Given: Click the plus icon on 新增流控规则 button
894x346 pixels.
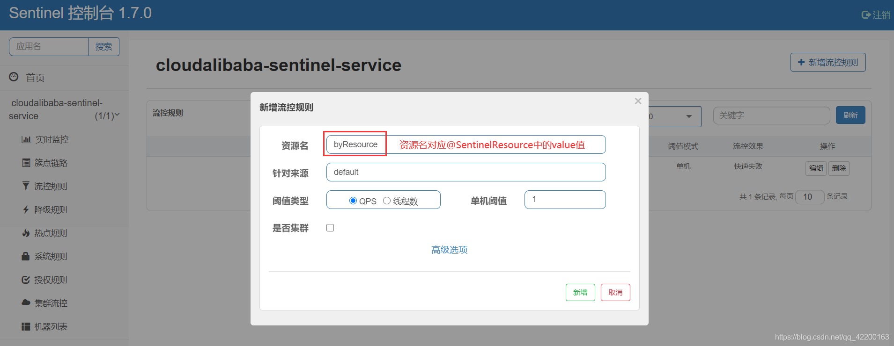Looking at the screenshot, I should point(801,62).
